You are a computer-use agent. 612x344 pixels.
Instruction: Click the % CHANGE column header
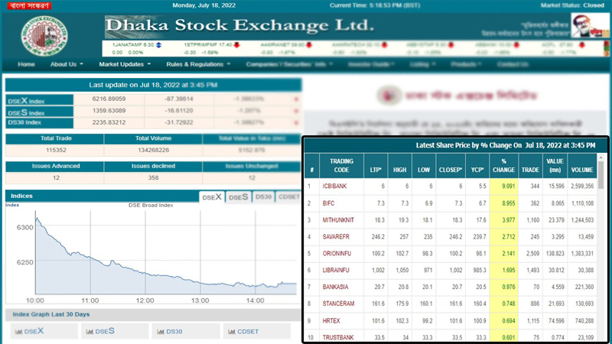click(x=503, y=165)
